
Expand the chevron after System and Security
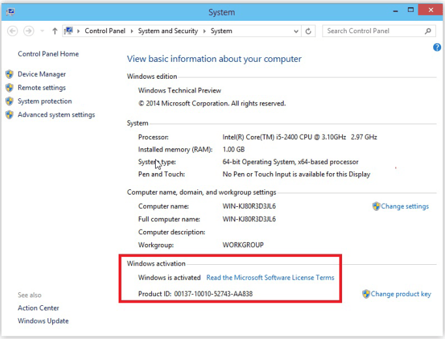click(204, 31)
